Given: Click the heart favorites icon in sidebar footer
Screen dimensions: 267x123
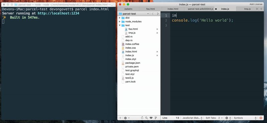Looking at the screenshot, I should coord(151,118).
